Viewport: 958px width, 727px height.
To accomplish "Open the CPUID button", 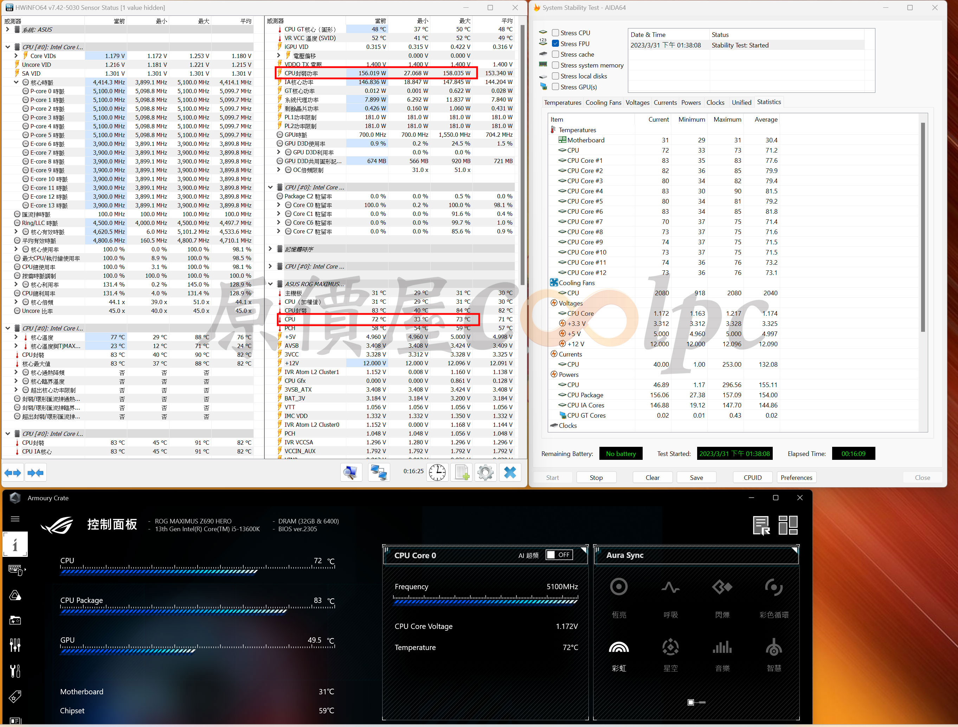I will point(753,478).
